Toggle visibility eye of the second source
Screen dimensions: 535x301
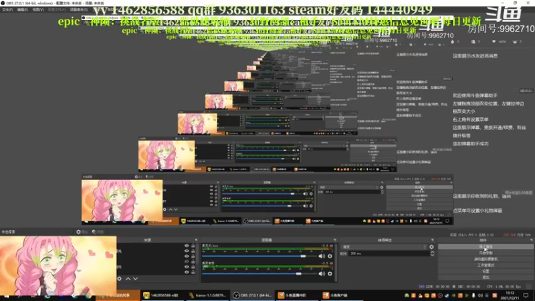[x=187, y=251]
